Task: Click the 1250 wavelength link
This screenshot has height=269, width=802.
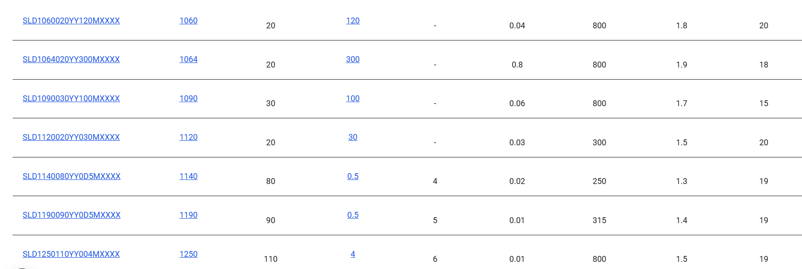Action: pos(188,254)
